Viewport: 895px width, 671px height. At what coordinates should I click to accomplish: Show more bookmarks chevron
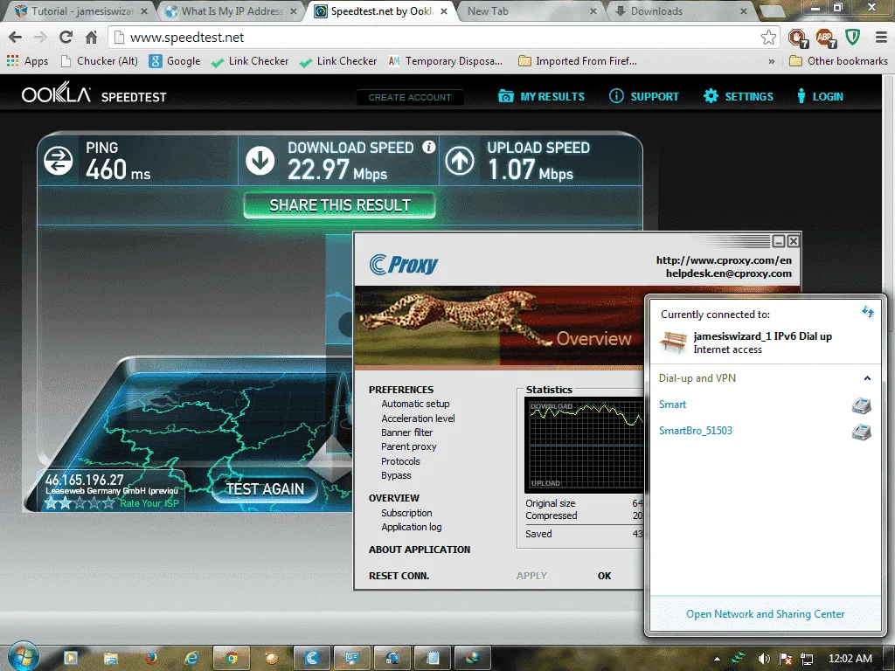771,61
